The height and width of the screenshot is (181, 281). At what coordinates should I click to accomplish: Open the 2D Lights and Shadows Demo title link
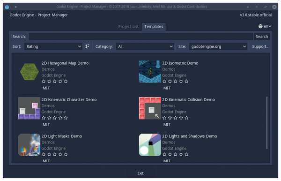point(190,136)
